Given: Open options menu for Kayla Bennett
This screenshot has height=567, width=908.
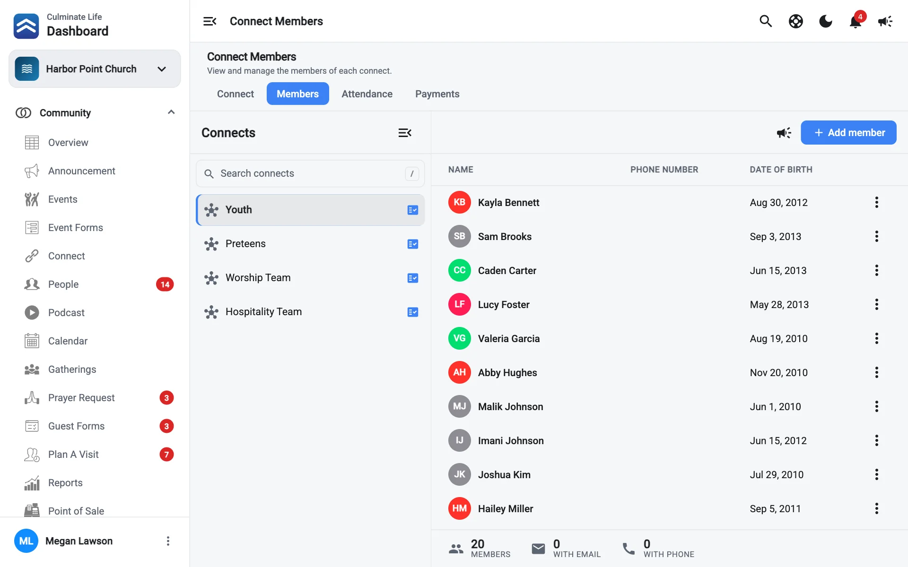Looking at the screenshot, I should tap(877, 202).
